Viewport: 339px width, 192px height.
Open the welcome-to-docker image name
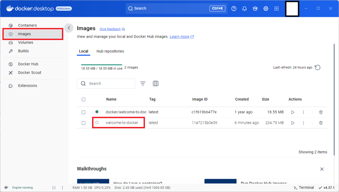tap(122, 123)
